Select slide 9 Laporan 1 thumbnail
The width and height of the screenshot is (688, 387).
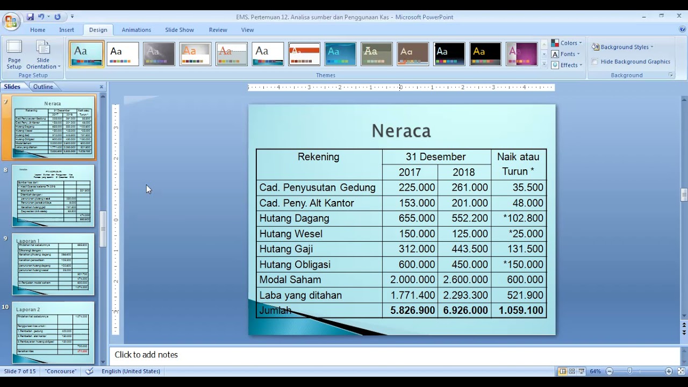pyautogui.click(x=53, y=264)
